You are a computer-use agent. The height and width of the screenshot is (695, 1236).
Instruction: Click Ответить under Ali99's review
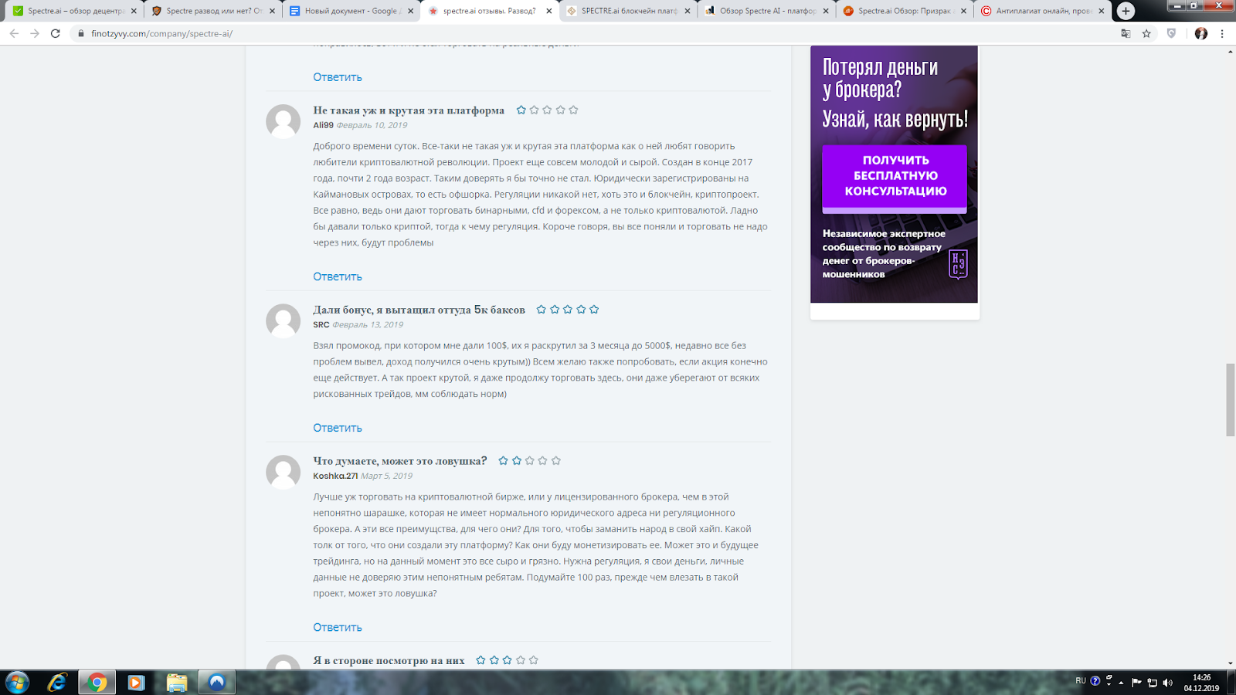pos(338,276)
